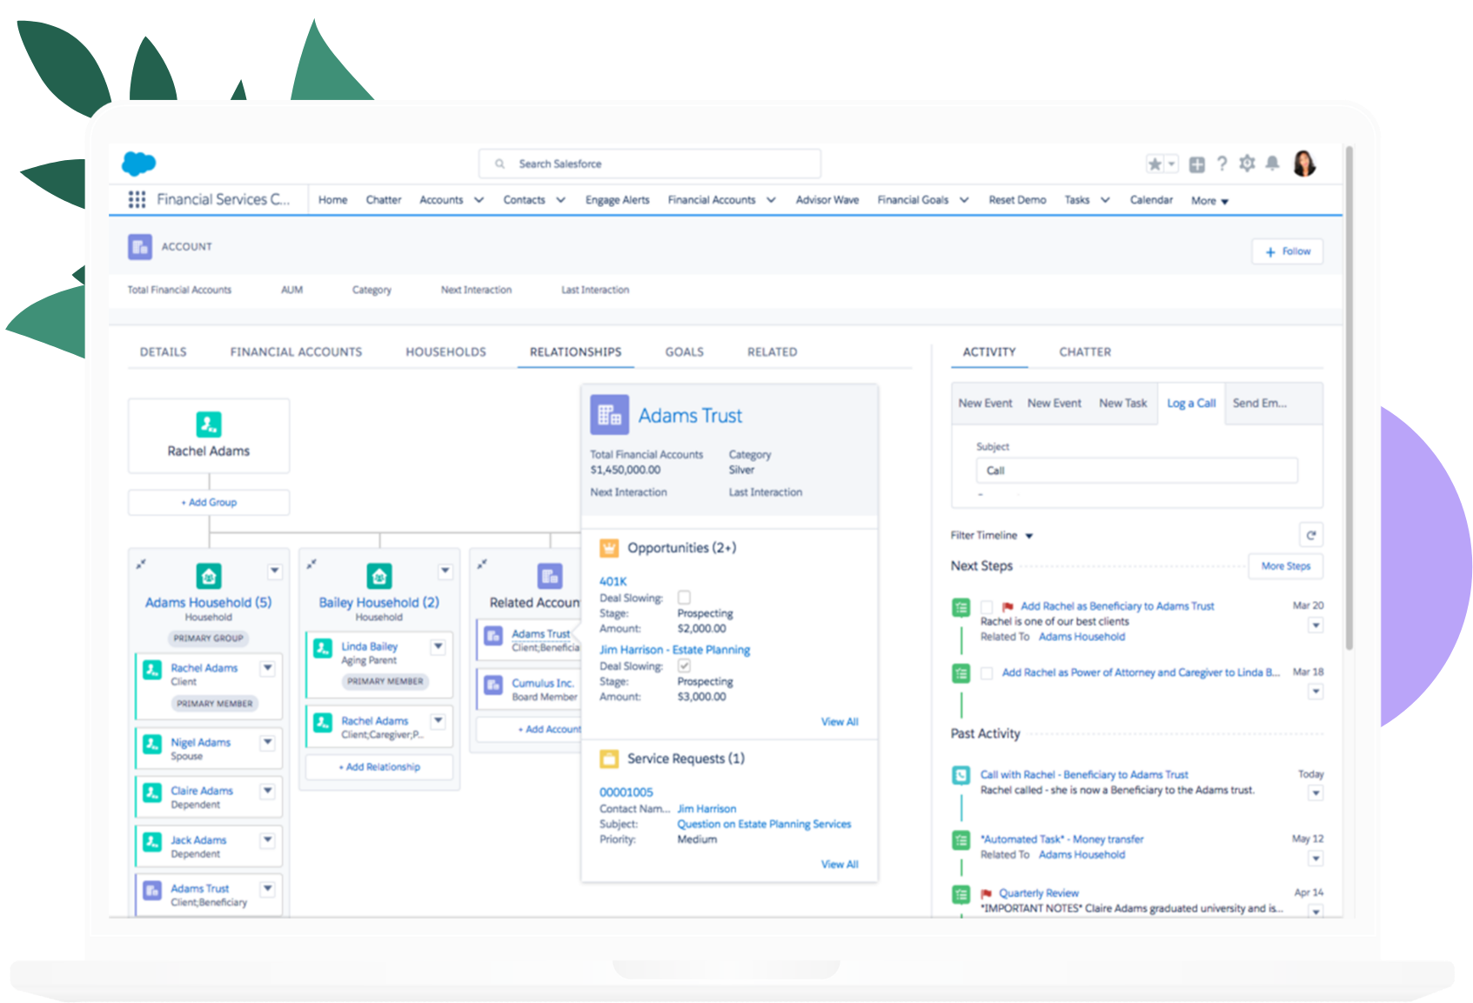Image resolution: width=1473 pixels, height=1003 pixels.
Task: Toggle Jim Harrison Estate Planning Deal Slowing checkbox
Action: tap(685, 666)
